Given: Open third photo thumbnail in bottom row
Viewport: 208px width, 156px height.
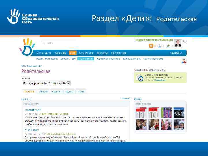Looking at the screenshot, I should tap(166, 125).
